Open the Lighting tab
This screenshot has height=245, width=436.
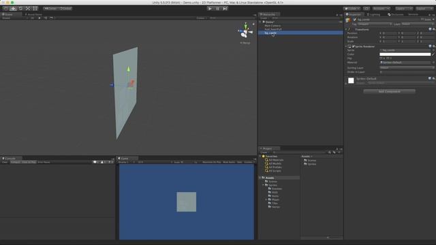click(374, 14)
